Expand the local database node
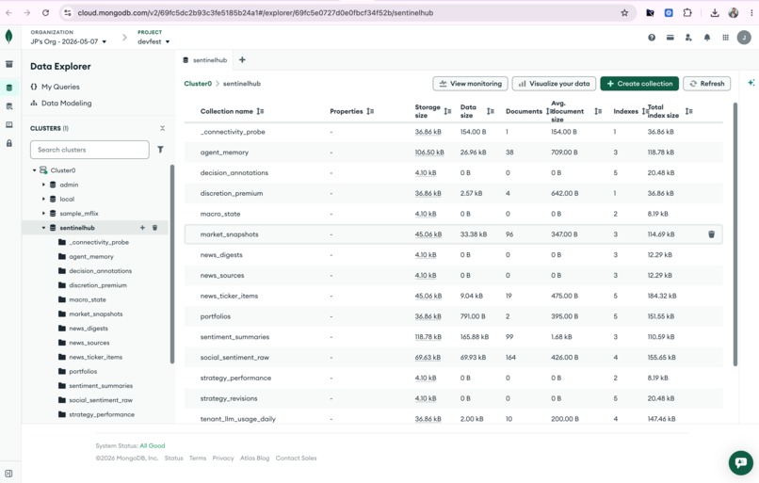Image resolution: width=759 pixels, height=483 pixels. (x=43, y=199)
